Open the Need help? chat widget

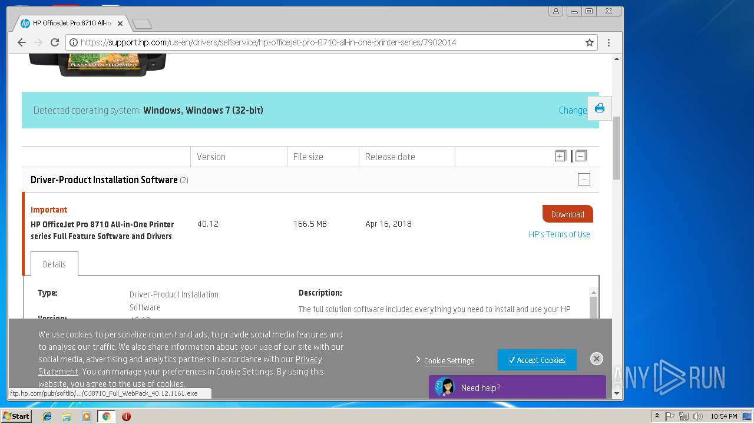click(x=517, y=387)
